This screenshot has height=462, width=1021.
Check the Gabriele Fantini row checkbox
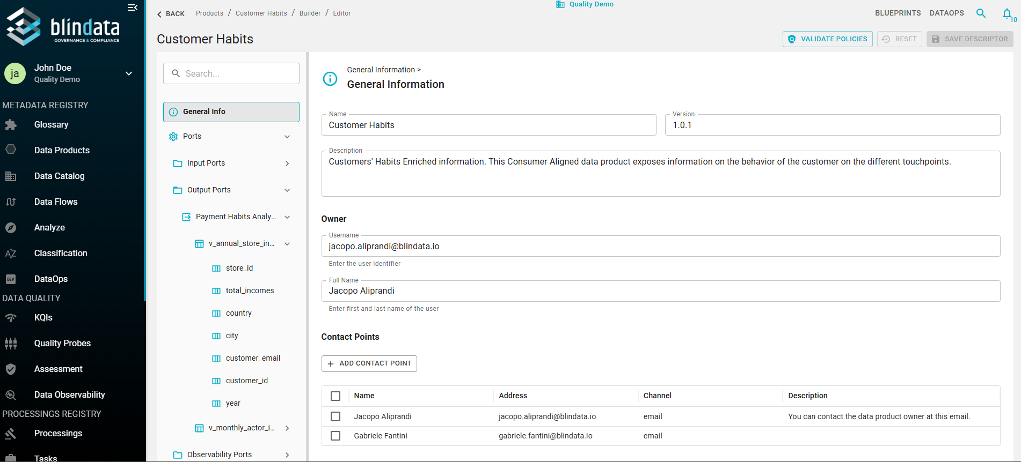coord(336,436)
